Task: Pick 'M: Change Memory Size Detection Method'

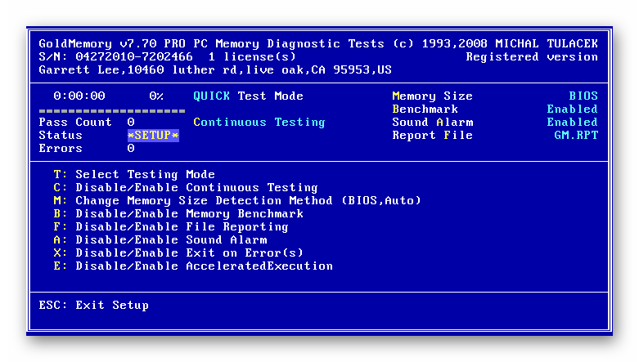Action: click(x=237, y=201)
